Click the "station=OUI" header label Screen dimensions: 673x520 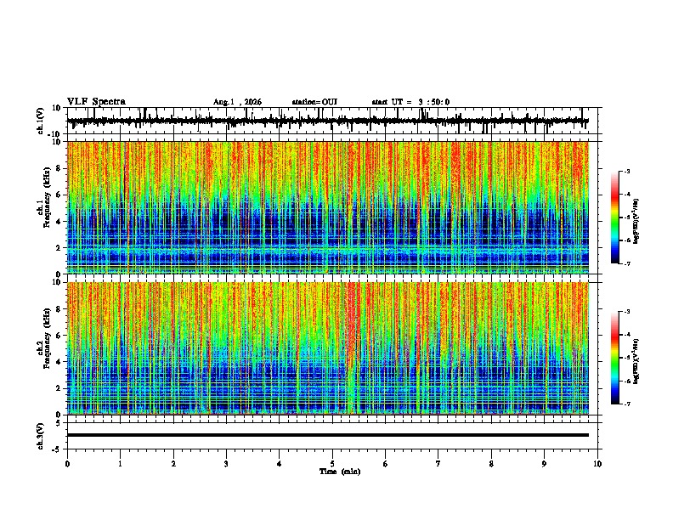(x=314, y=102)
